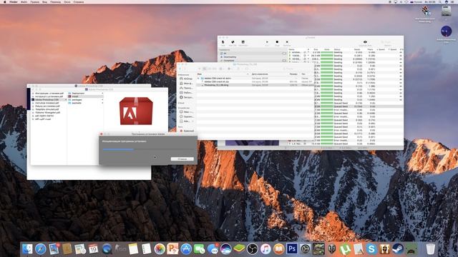Click the installer initialization progress bar
Screen dimensions: 458x257
[x=148, y=149]
